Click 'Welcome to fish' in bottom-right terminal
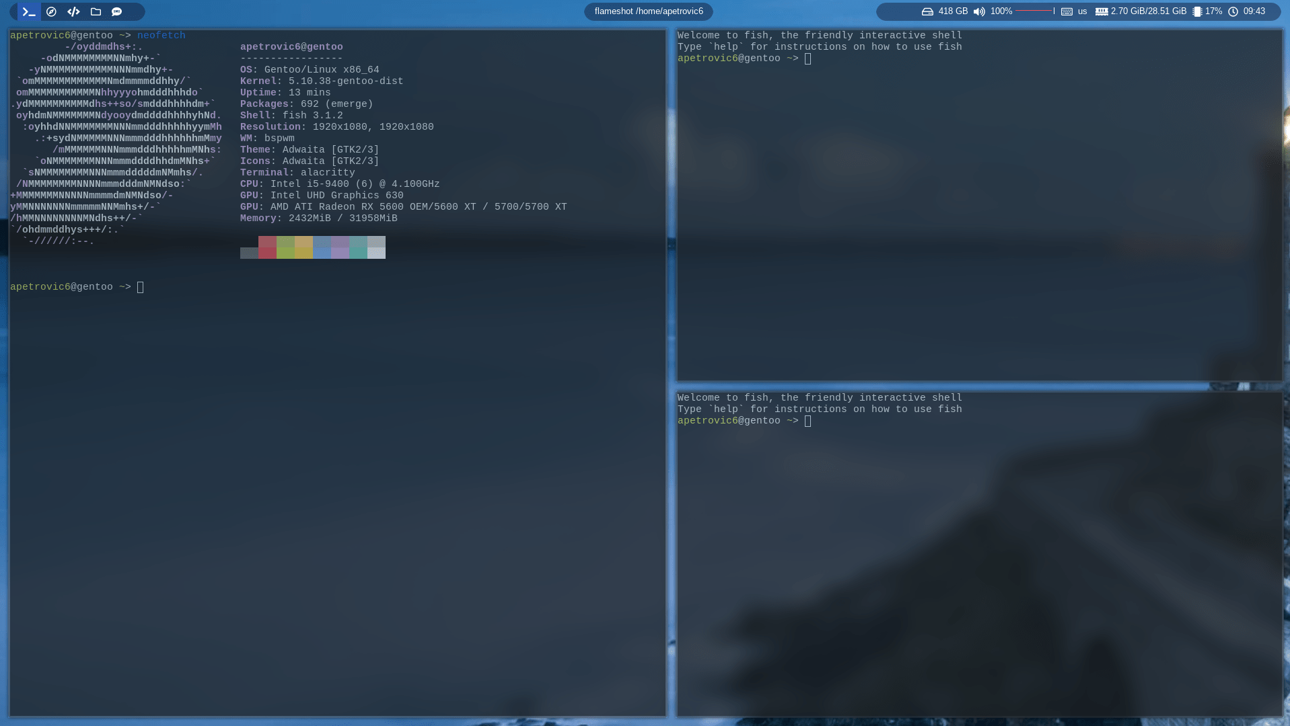The image size is (1290, 726). (820, 398)
